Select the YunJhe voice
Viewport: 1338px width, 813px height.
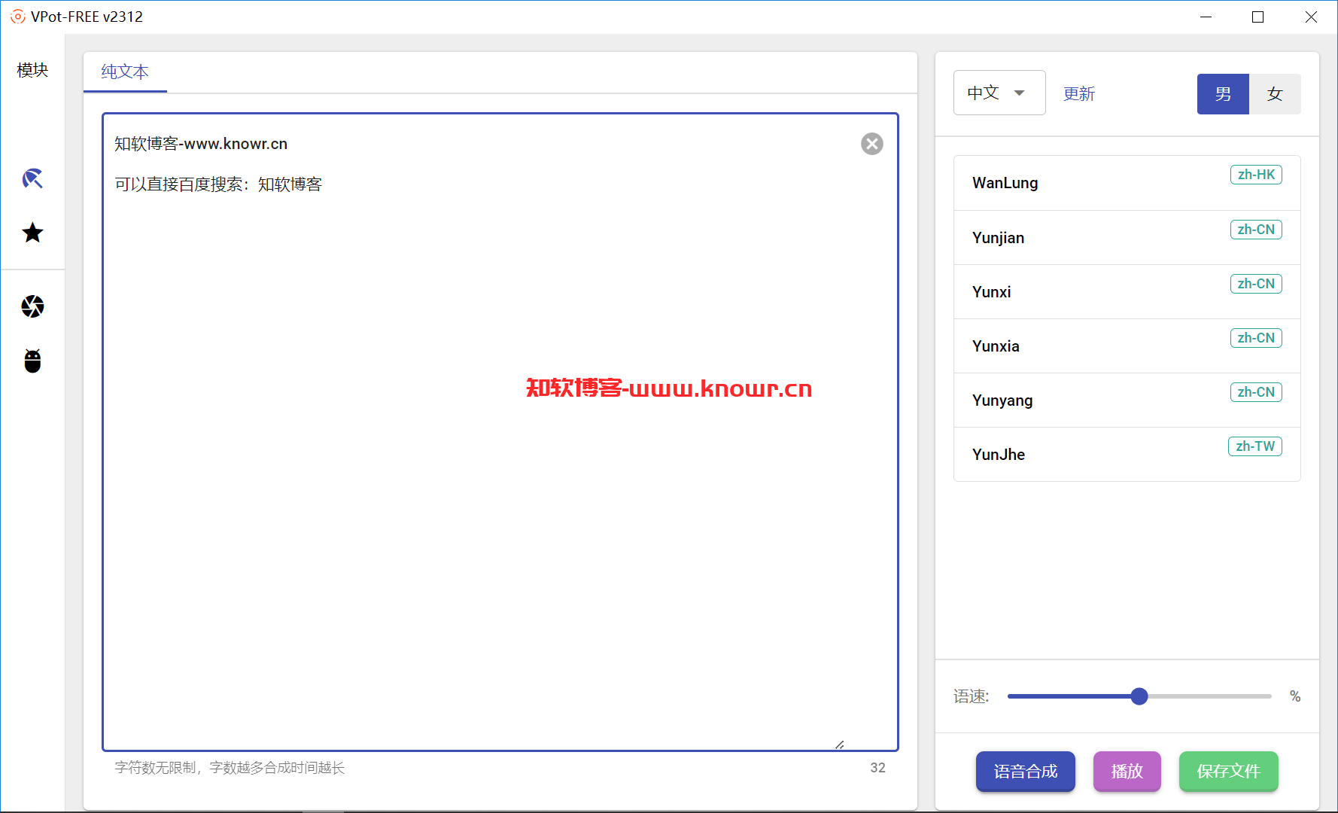[x=1127, y=455]
